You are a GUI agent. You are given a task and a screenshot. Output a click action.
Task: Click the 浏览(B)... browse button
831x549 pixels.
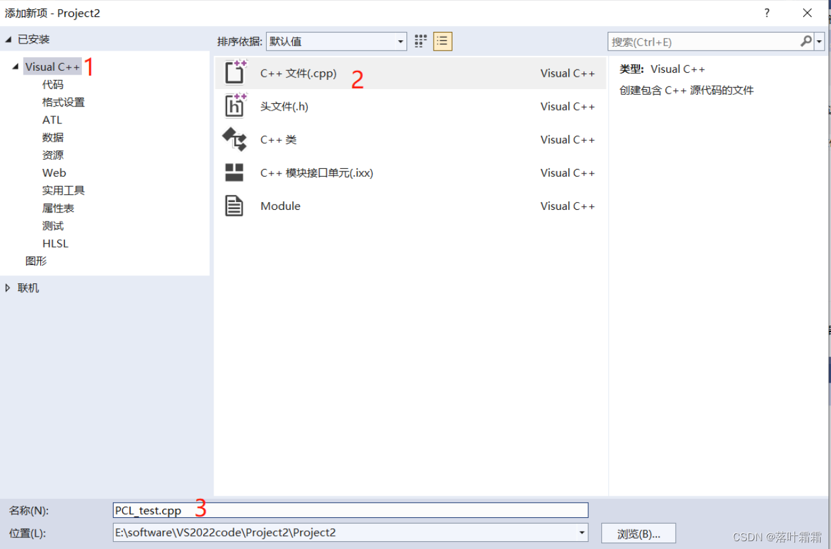(638, 533)
